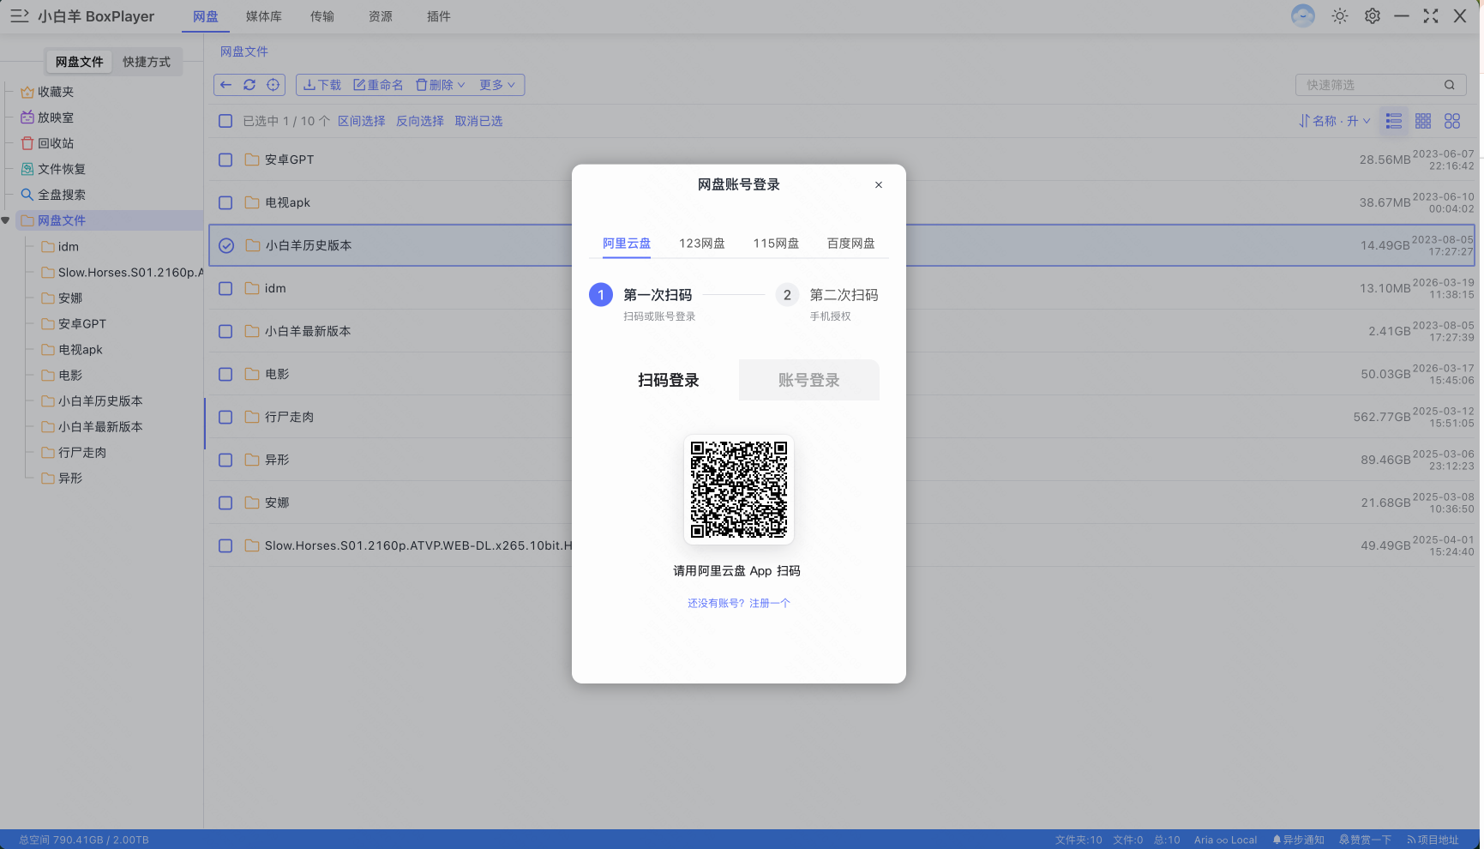
Task: Open the 删除 dropdown in toolbar
Action: click(x=441, y=85)
